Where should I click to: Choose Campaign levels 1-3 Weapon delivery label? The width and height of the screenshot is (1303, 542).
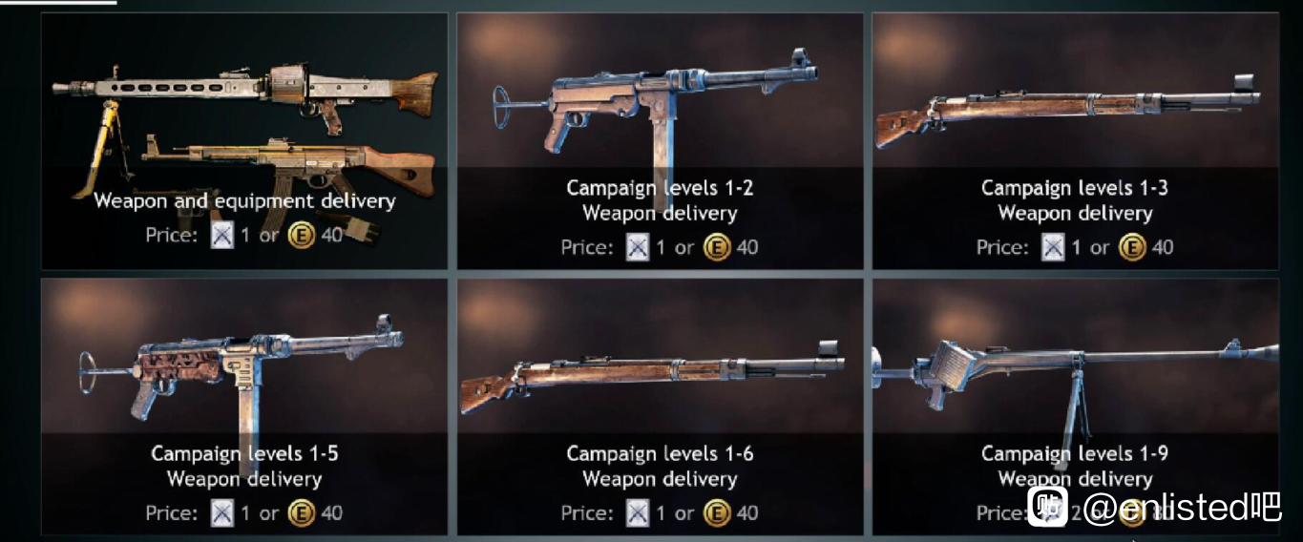(x=1075, y=200)
